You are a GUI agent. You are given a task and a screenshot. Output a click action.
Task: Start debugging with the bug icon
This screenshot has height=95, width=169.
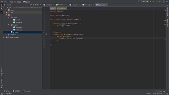[x=153, y=2]
